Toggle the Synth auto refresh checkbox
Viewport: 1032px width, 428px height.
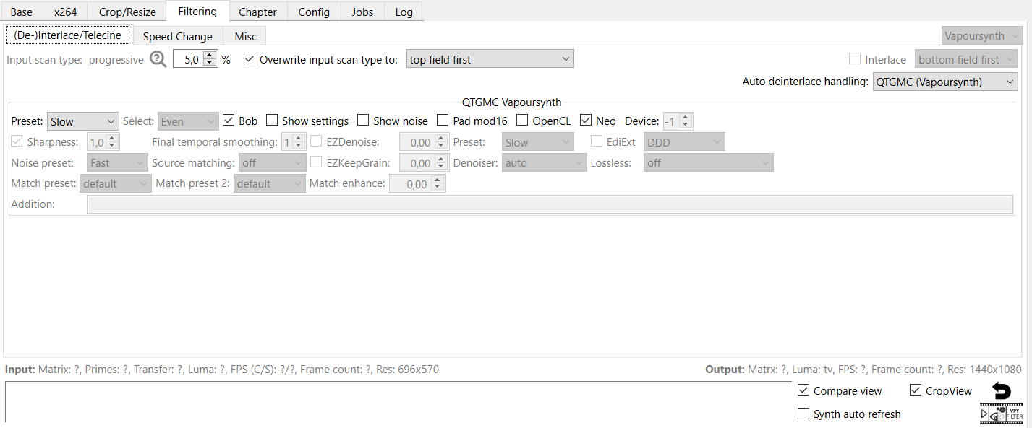pos(803,414)
